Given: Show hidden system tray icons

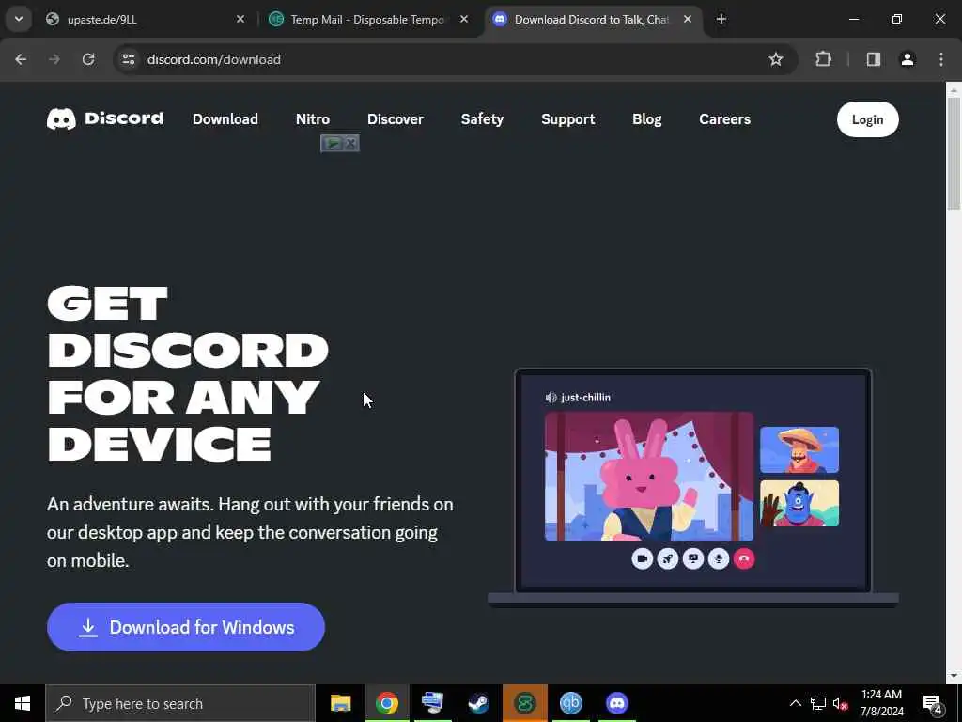Looking at the screenshot, I should (x=795, y=703).
